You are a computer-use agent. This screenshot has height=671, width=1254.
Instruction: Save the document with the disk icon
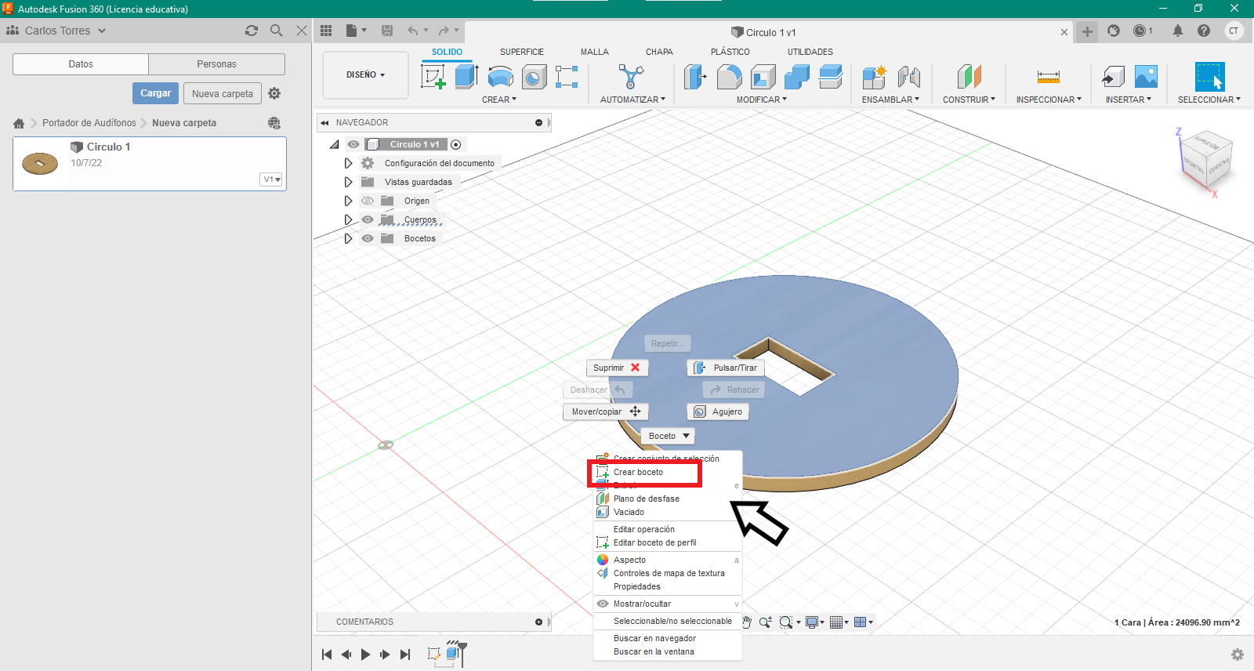387,31
